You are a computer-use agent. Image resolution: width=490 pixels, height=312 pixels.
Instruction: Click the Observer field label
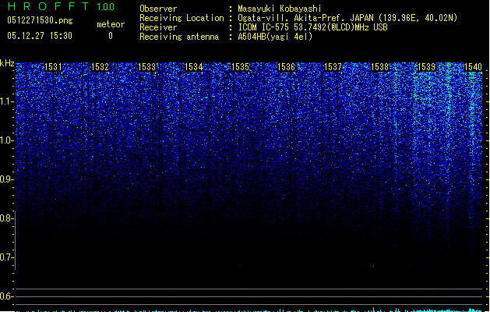(x=158, y=9)
